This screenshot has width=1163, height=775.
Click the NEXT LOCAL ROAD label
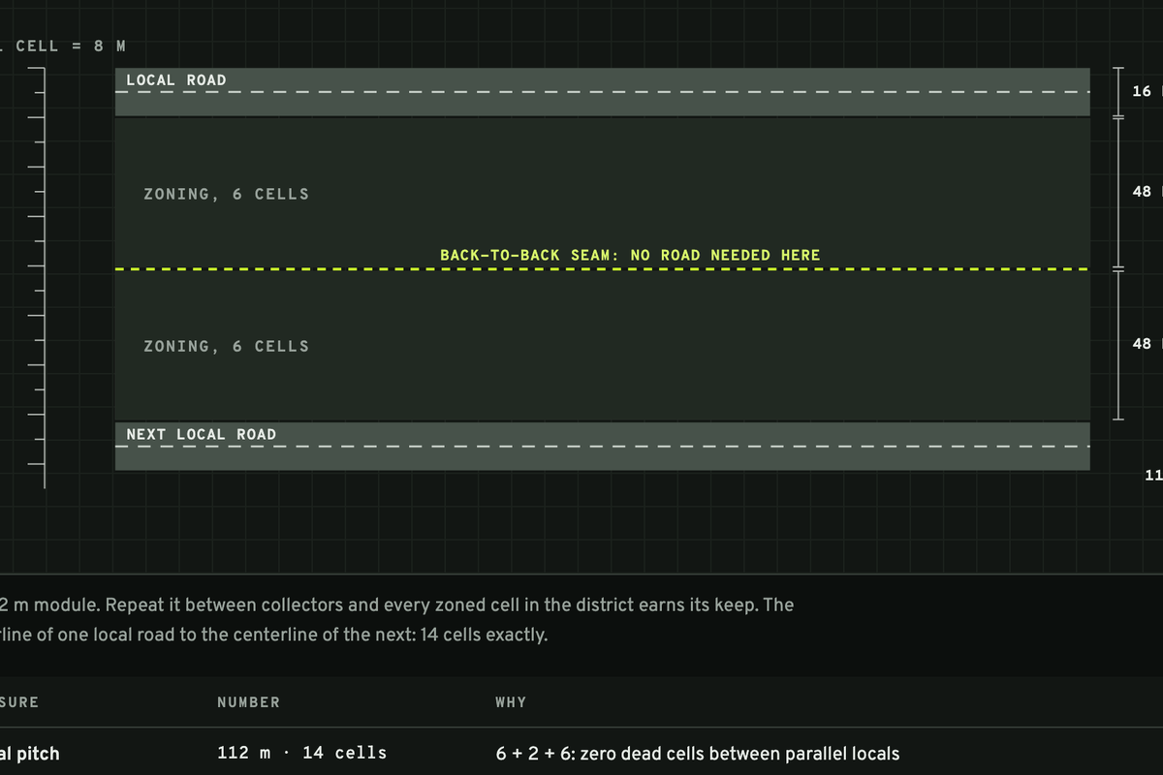tap(202, 435)
